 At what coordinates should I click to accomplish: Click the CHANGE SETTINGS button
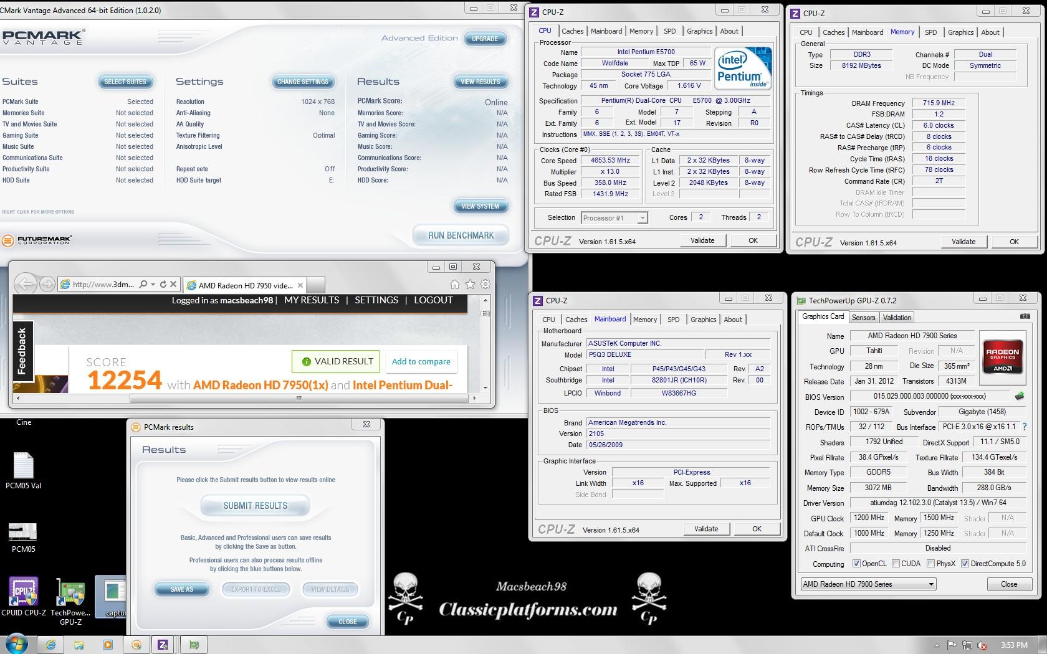tap(303, 82)
